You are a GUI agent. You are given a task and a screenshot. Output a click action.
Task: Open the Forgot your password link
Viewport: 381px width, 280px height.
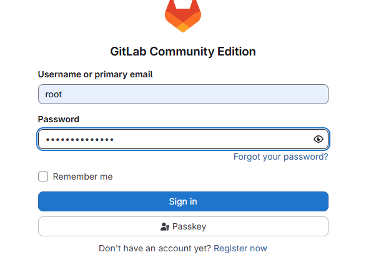(280, 157)
